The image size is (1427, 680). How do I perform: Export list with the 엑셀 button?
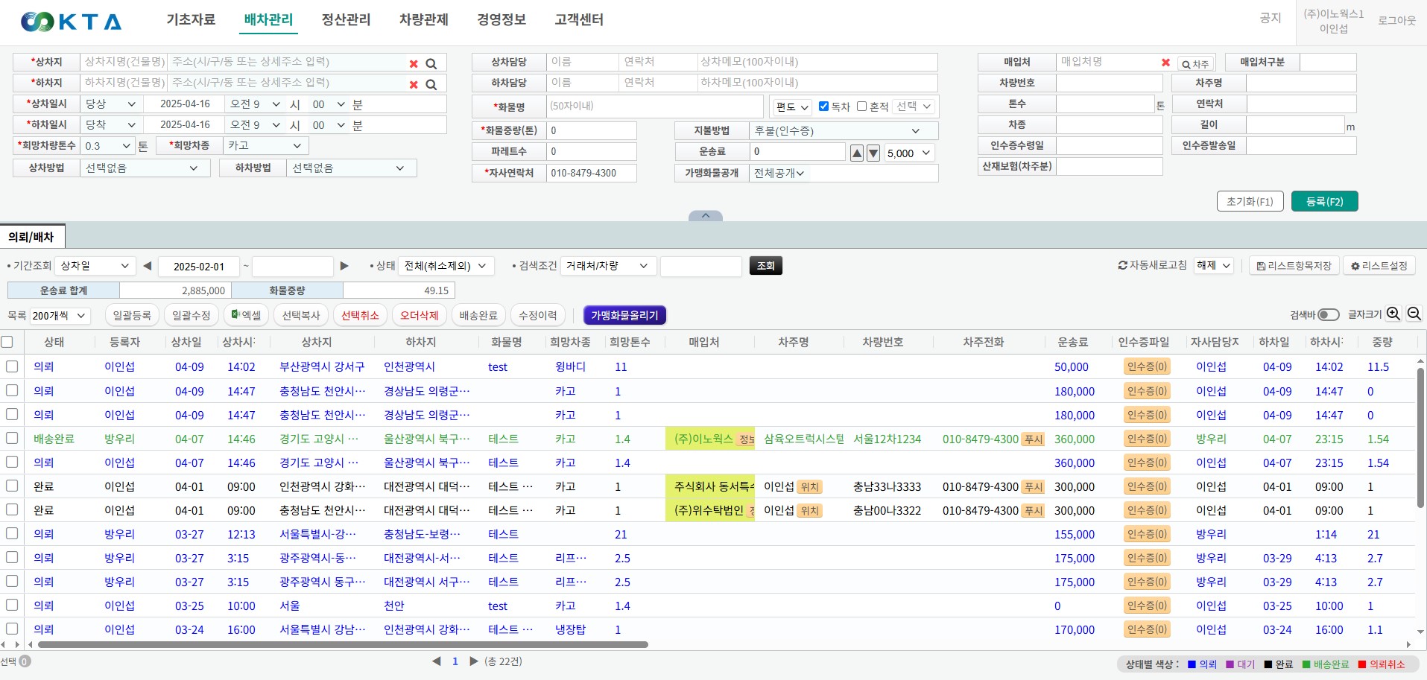pos(247,316)
